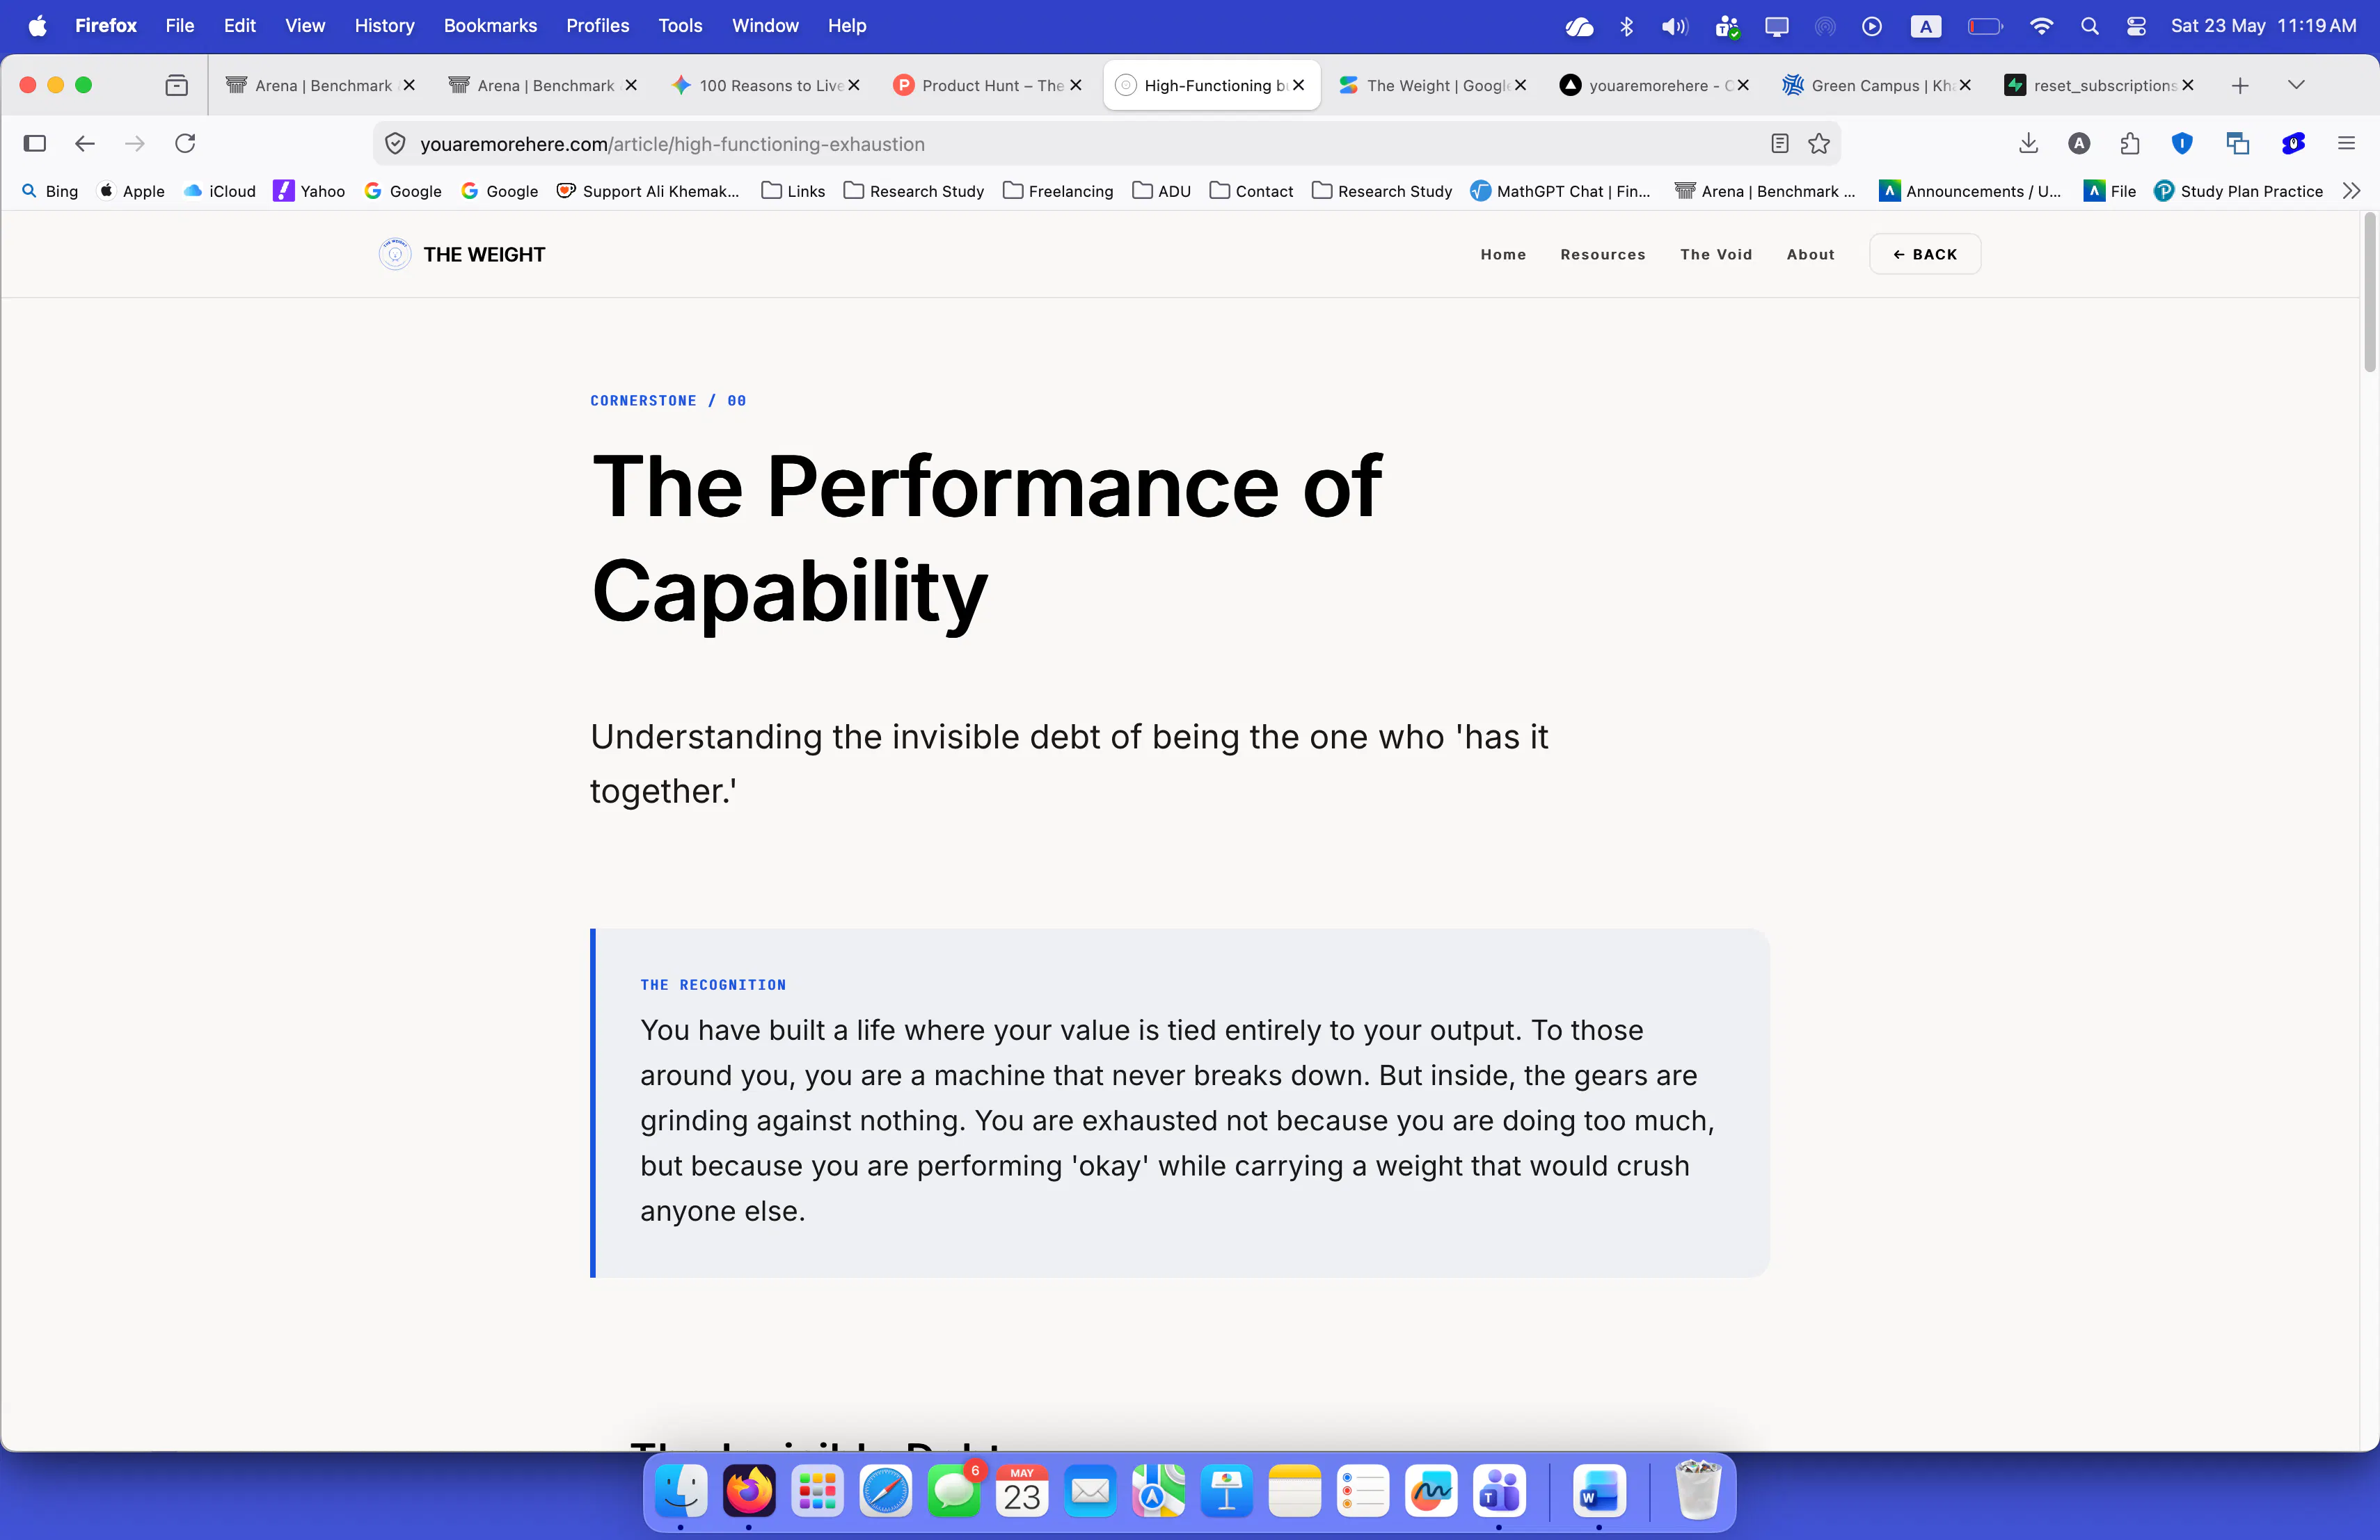Show more bookmarks via double chevron
Image resolution: width=2380 pixels, height=1540 pixels.
point(2351,191)
